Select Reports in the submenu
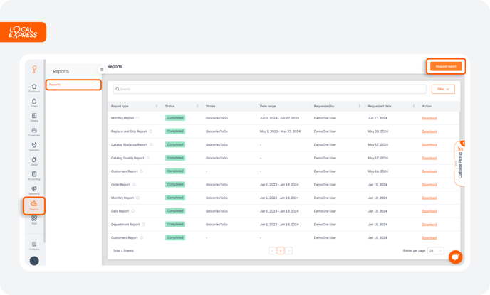This screenshot has width=490, height=295. [73, 85]
